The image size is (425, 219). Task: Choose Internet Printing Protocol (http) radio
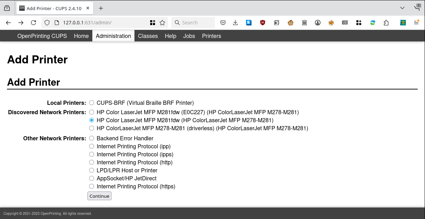[92, 162]
